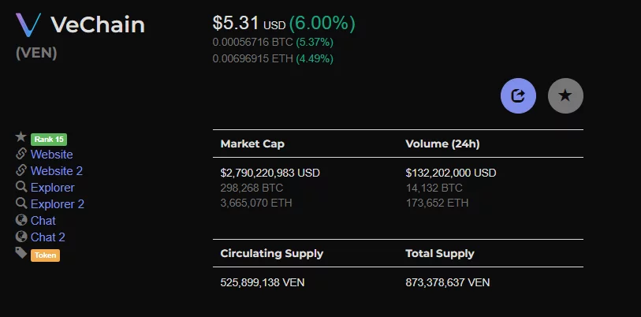This screenshot has width=641, height=317.
Task: Click the globe icon beside Chat 2
Action: (20, 237)
